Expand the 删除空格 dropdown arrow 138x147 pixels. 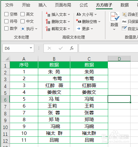(99, 21)
